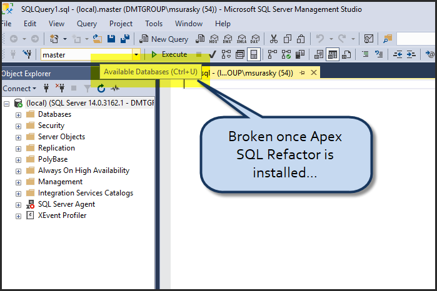This screenshot has height=291, width=437.
Task: Open the Activity Monitor icon
Action: pyautogui.click(x=369, y=39)
